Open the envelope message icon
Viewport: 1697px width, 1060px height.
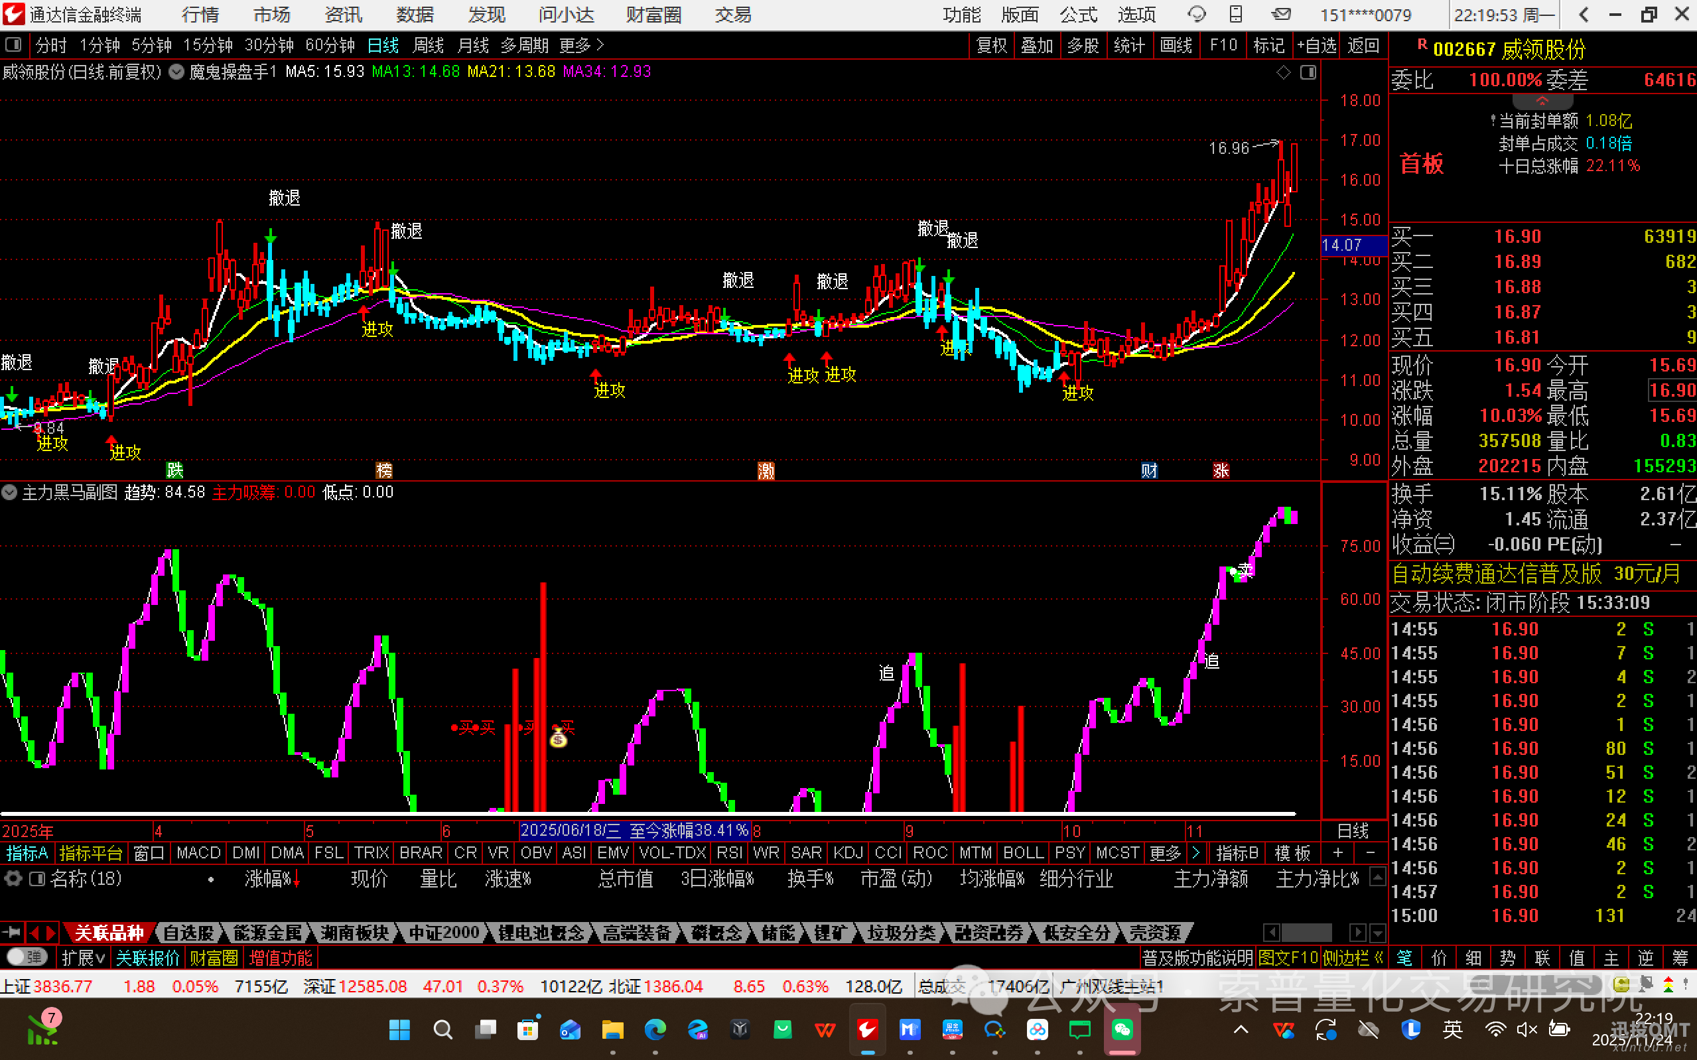pyautogui.click(x=1281, y=14)
